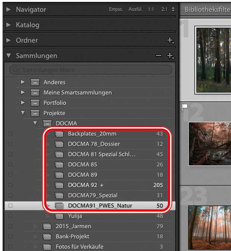
Task: Click the Meine Smartsammlungen set icon
Action: coord(35,92)
